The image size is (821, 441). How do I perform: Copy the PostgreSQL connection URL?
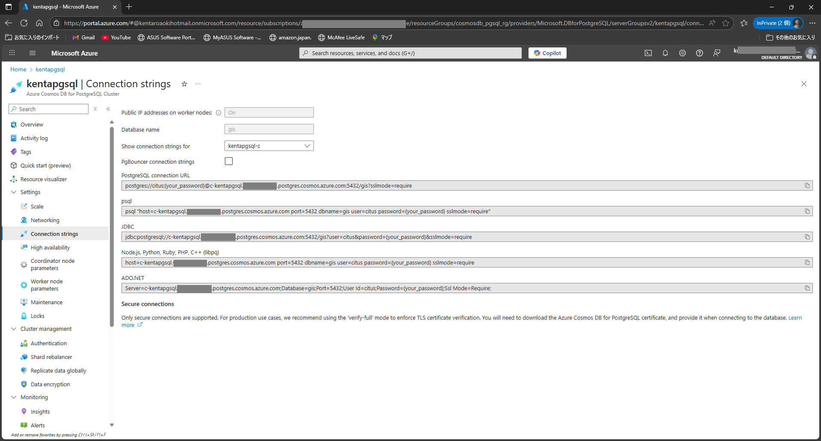[808, 185]
